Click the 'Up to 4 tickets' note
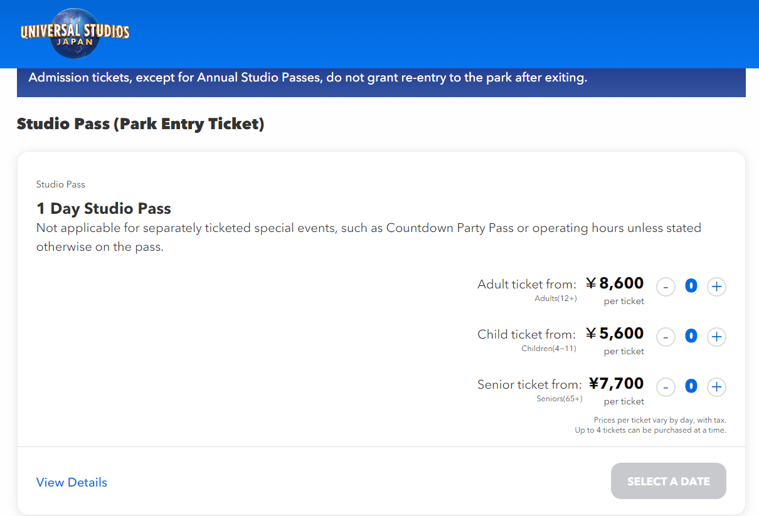This screenshot has width=759, height=516. (650, 430)
